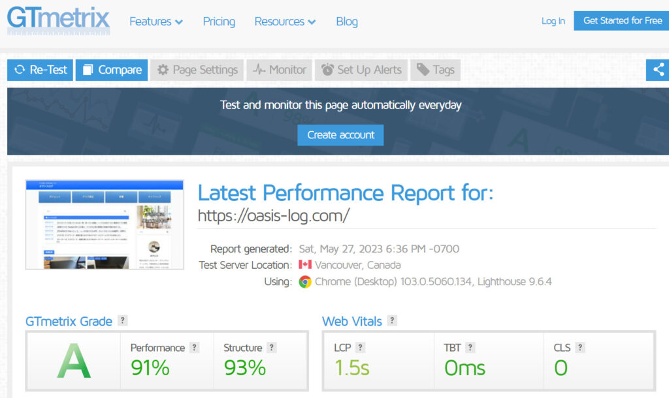This screenshot has width=669, height=398.
Task: Click the 0ms TBT value
Action: tap(465, 368)
